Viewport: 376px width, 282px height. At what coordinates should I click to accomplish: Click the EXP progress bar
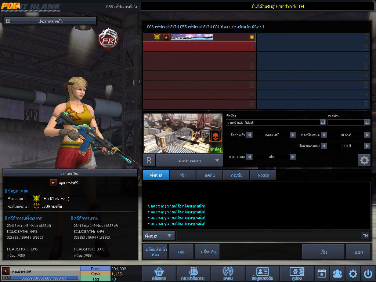click(x=44, y=278)
